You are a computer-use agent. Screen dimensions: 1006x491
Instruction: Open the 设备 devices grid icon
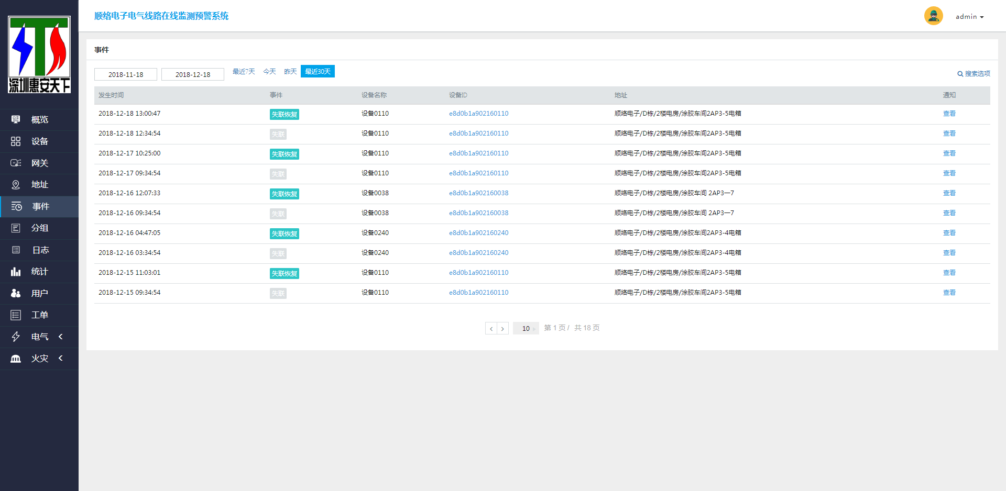(x=16, y=141)
